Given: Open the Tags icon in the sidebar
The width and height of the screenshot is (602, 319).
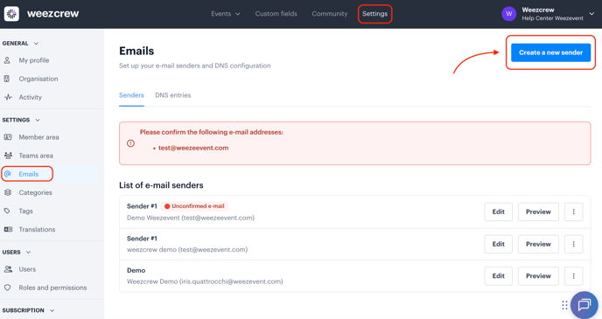Looking at the screenshot, I should (7, 211).
